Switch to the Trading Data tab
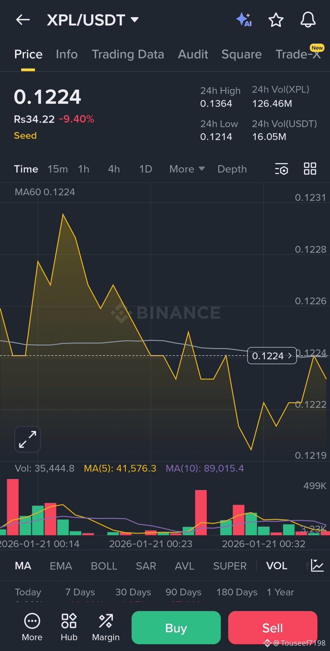This screenshot has width=330, height=651. click(x=128, y=54)
